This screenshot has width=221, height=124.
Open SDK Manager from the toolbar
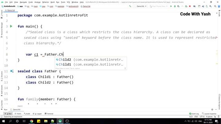(210, 6)
